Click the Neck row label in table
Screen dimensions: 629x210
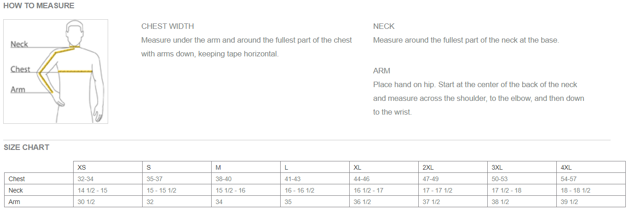(x=16, y=190)
